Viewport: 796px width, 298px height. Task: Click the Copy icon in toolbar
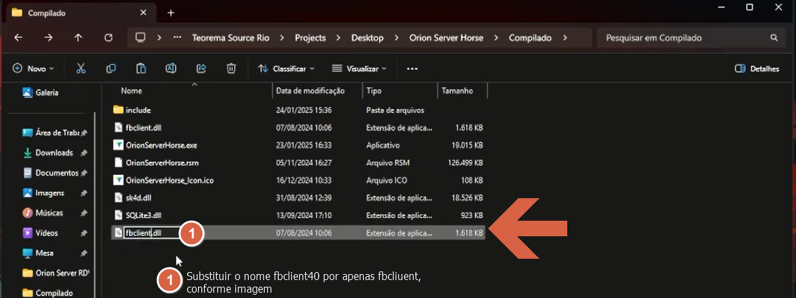(110, 69)
